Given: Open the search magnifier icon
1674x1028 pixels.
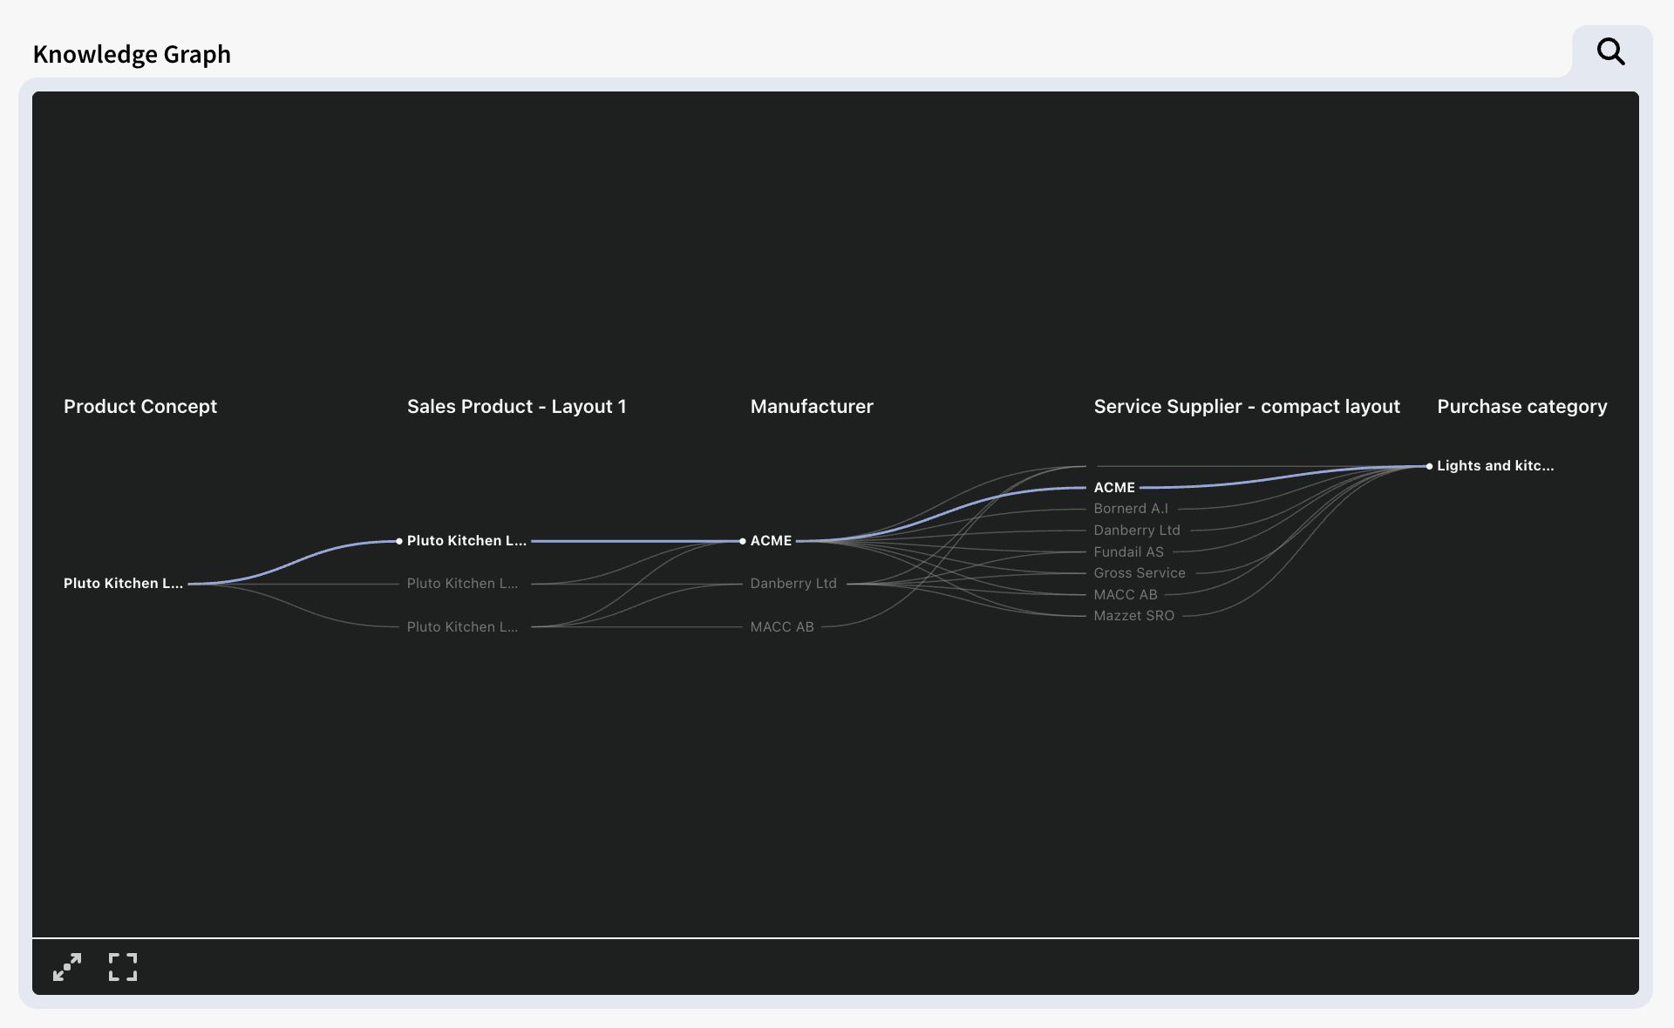Looking at the screenshot, I should pyautogui.click(x=1610, y=52).
